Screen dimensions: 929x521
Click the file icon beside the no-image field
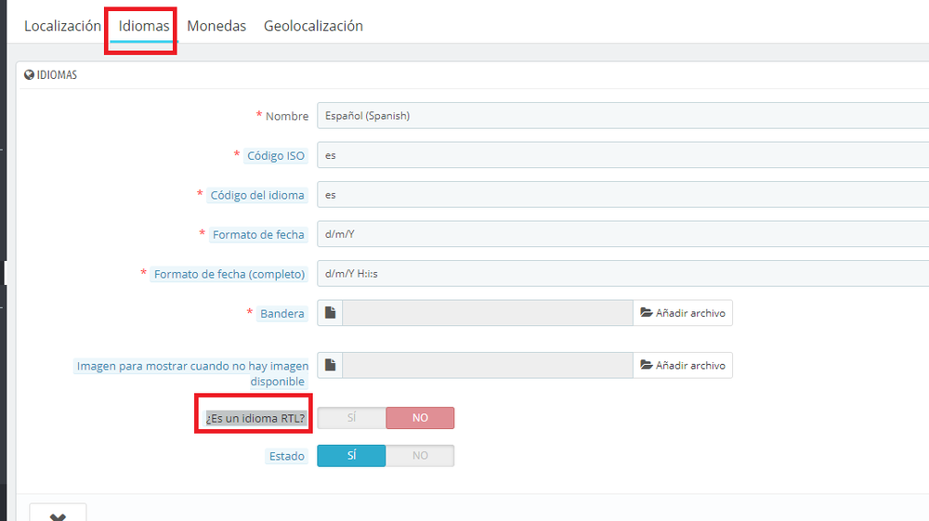click(x=330, y=366)
